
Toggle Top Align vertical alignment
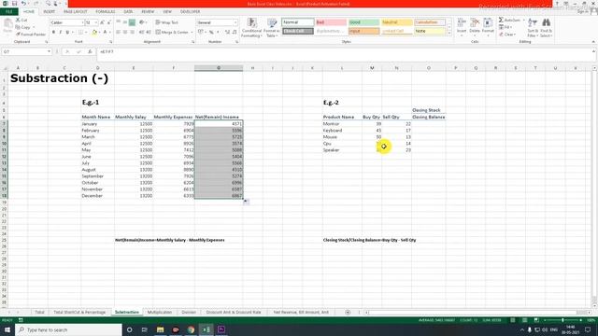point(119,22)
